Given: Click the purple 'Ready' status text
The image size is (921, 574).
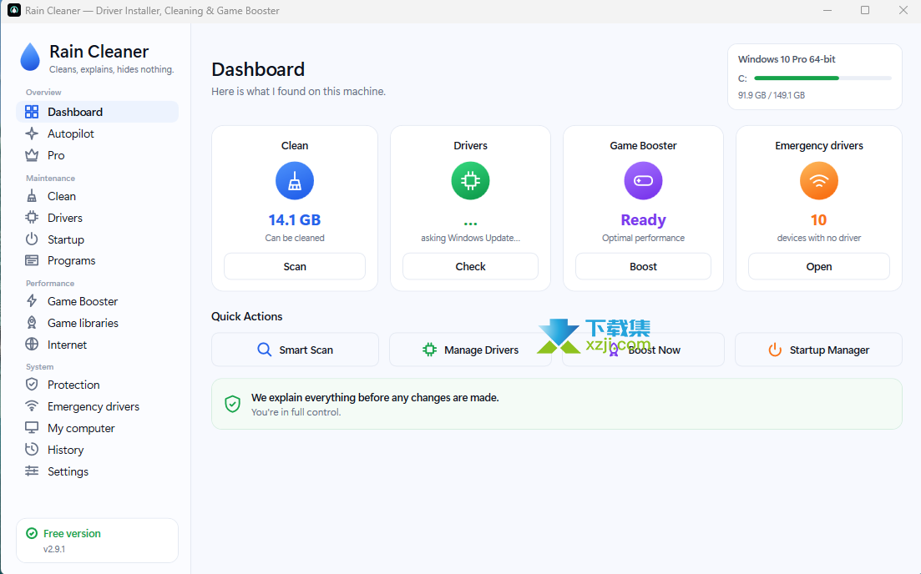Looking at the screenshot, I should point(643,220).
